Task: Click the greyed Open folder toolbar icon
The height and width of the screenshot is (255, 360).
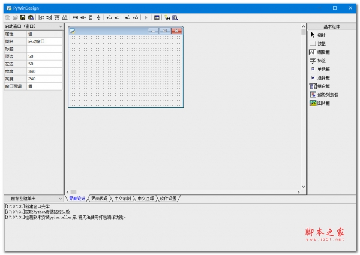Action: coord(15,17)
